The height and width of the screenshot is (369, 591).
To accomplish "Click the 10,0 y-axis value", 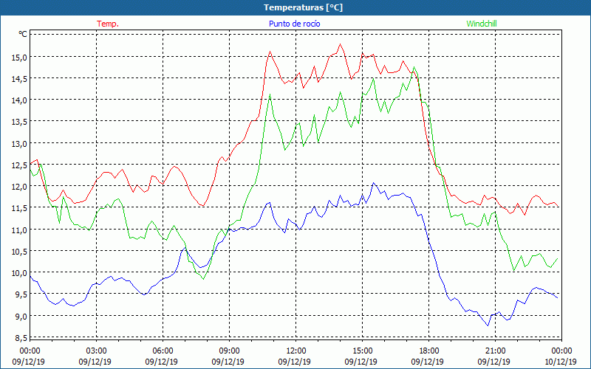I will coord(20,272).
